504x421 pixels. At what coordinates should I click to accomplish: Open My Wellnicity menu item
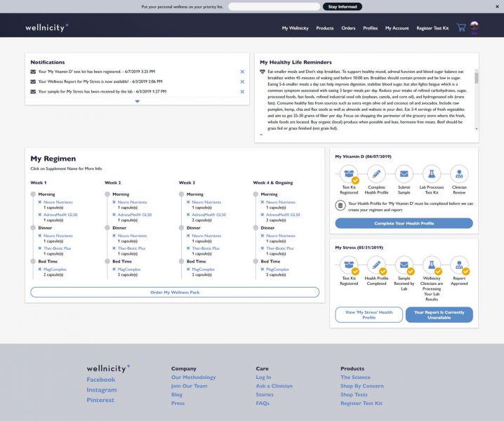[295, 28]
